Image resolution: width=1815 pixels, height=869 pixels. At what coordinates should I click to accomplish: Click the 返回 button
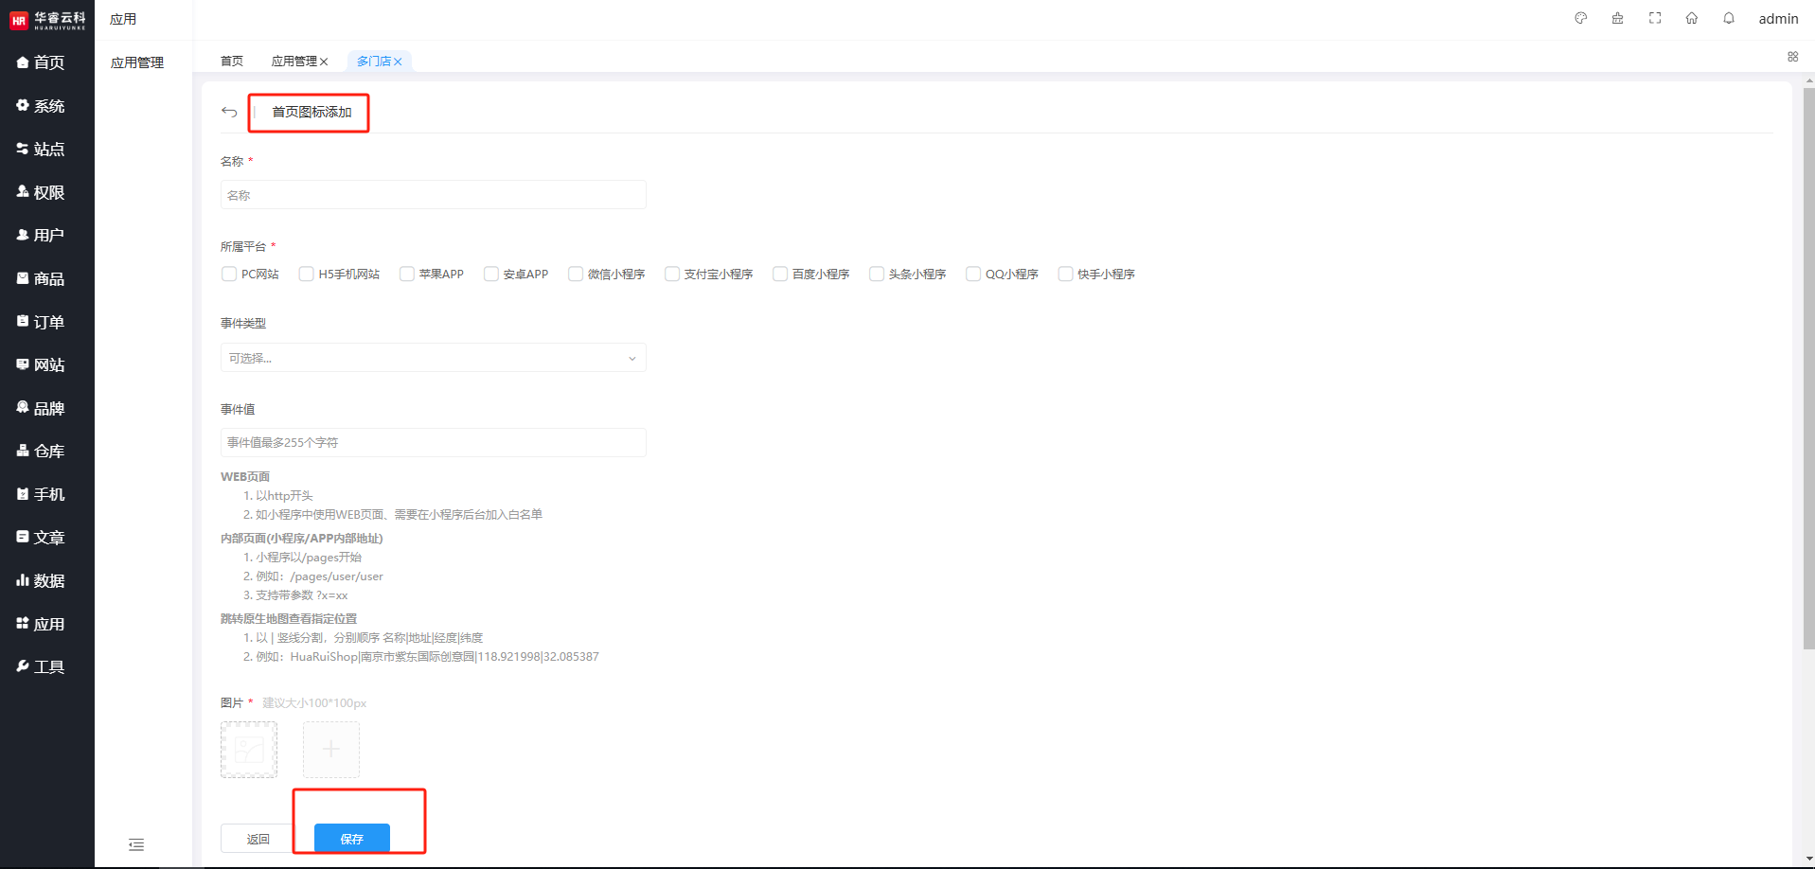[258, 839]
